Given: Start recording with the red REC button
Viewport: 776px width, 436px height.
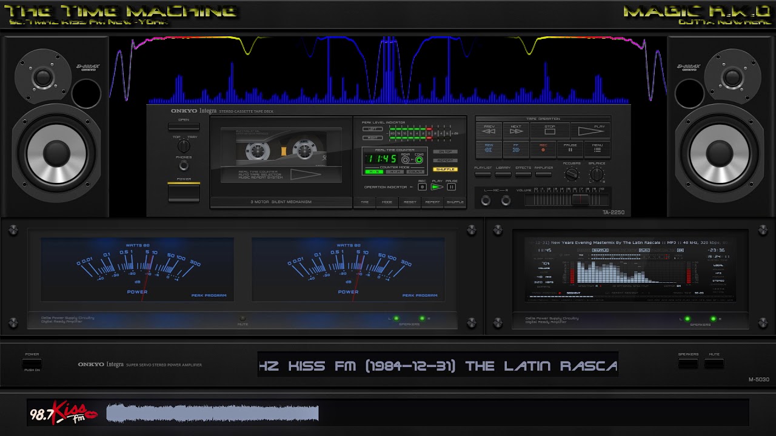Looking at the screenshot, I should click(543, 150).
